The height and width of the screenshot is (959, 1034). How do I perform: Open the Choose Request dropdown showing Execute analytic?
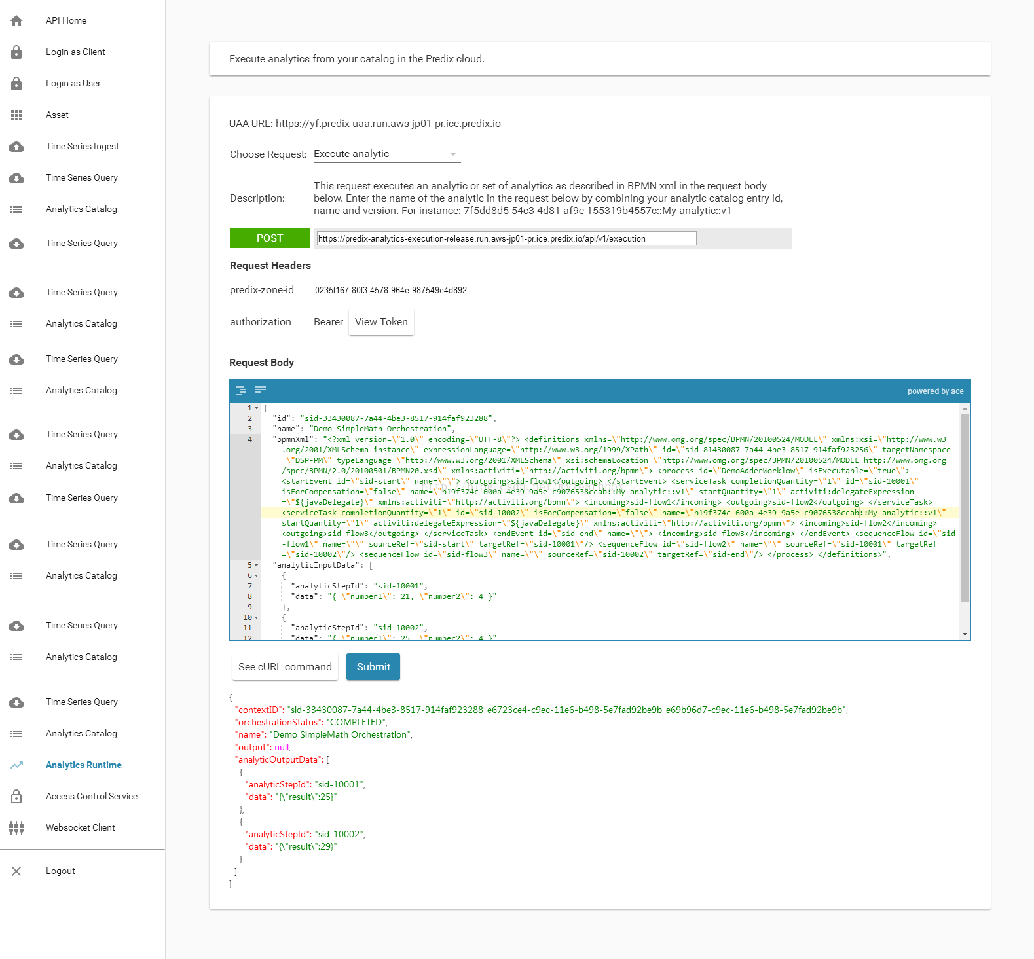click(x=387, y=154)
